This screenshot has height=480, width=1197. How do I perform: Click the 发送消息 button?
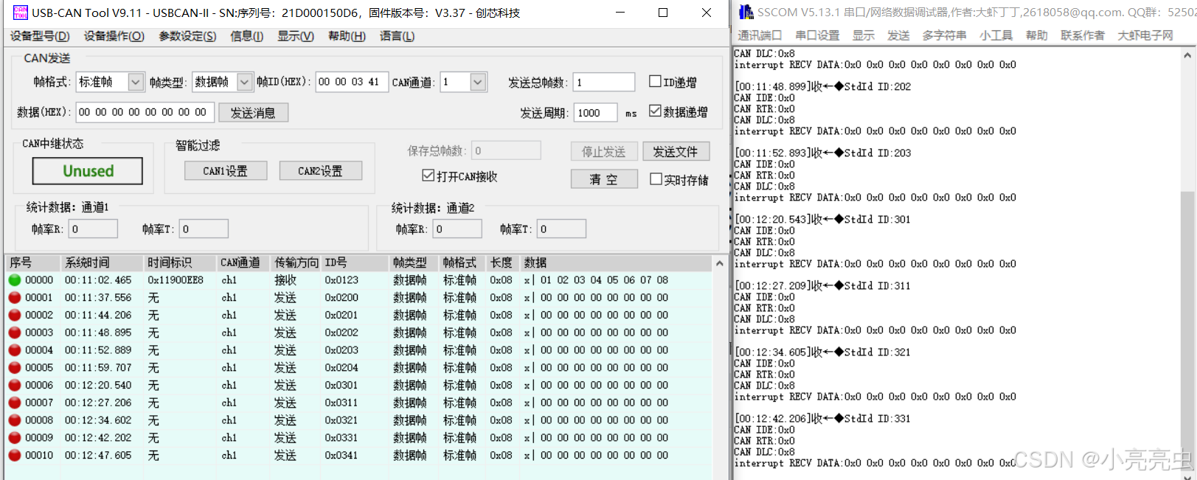tap(253, 112)
